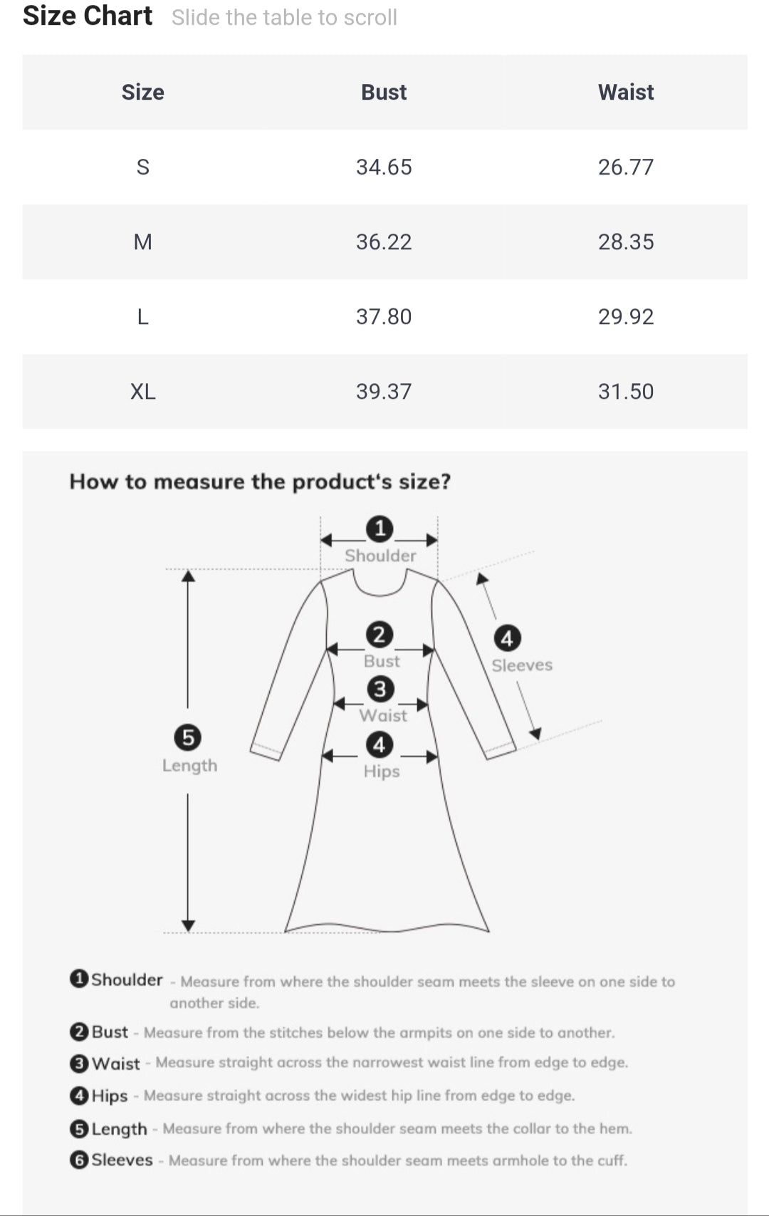Click the Size column header
Screen dimensions: 769x1216
(142, 93)
